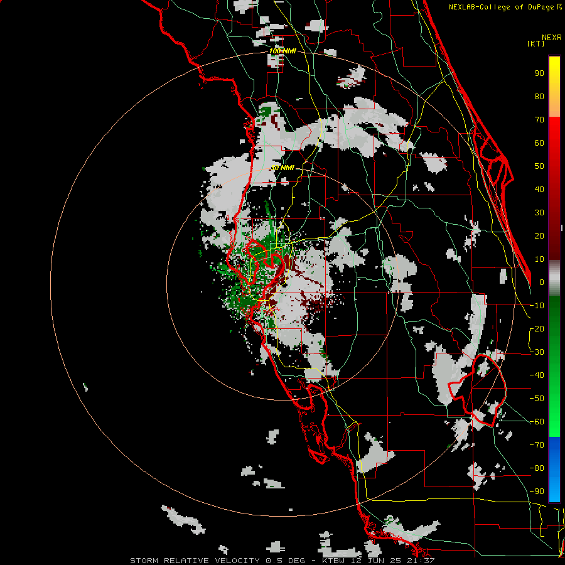Click the -90 value on velocity scale

[537, 492]
